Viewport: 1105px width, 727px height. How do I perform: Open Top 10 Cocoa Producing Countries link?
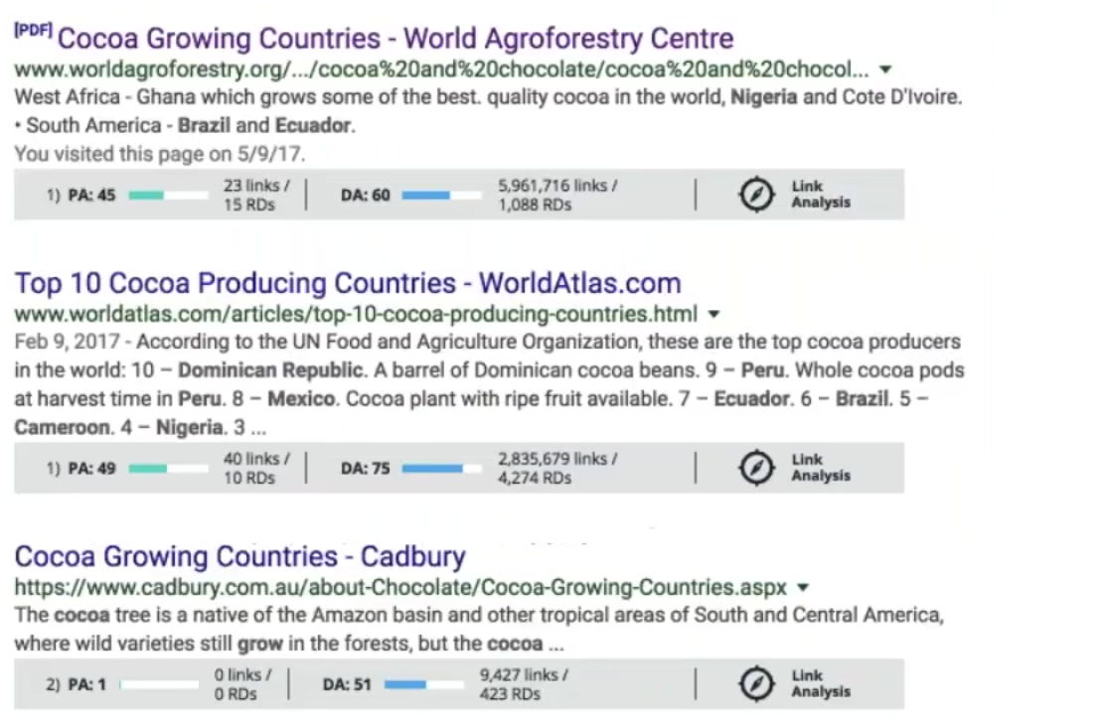pyautogui.click(x=348, y=283)
